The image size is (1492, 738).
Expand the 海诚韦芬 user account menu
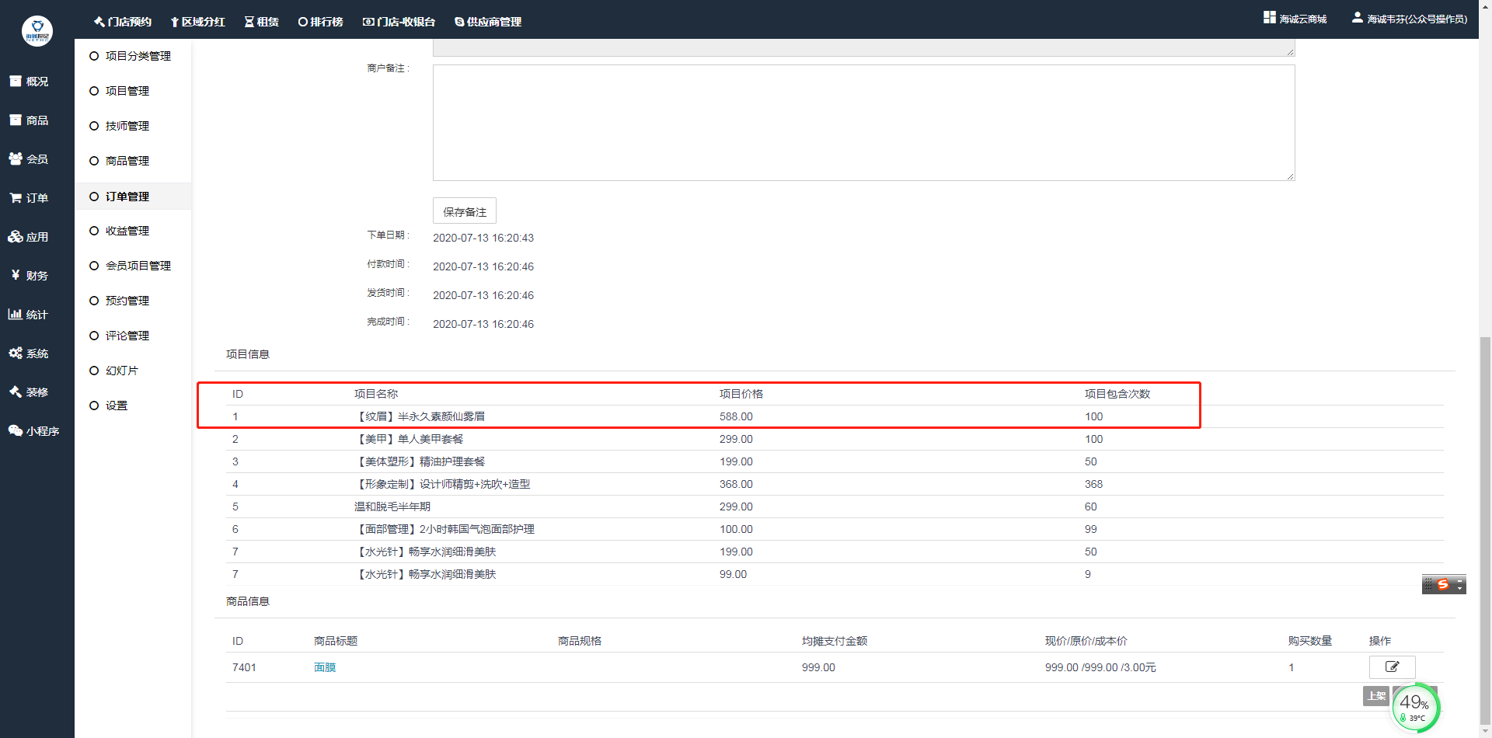[x=1410, y=19]
